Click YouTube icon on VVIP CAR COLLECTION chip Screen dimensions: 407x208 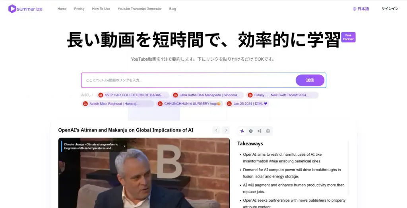tap(101, 95)
